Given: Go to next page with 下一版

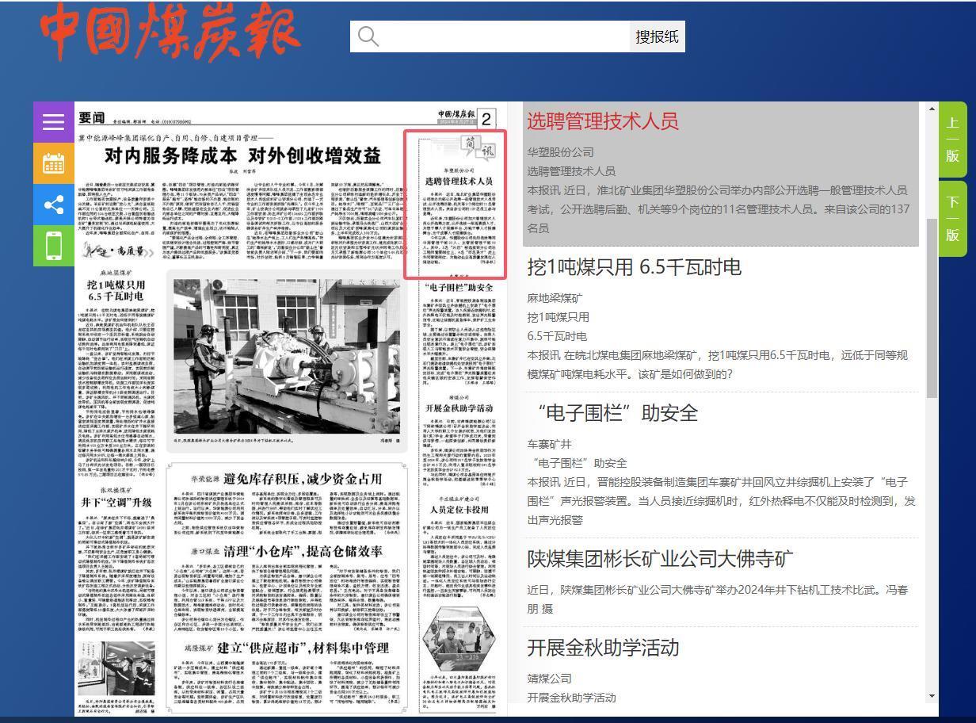Looking at the screenshot, I should (952, 219).
